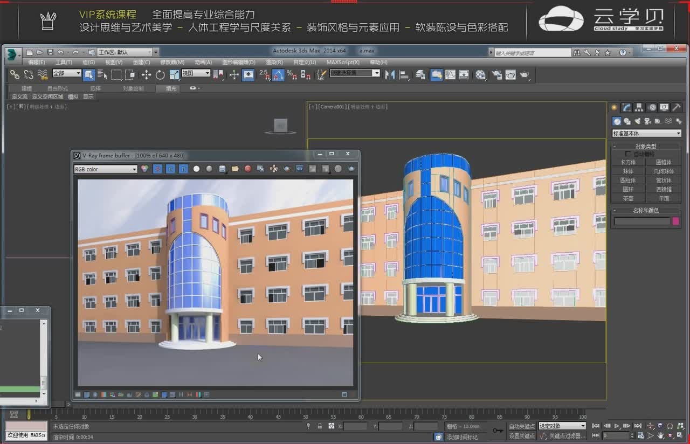The image size is (690, 444).
Task: Select the Link tool in main toolbar
Action: click(15, 75)
